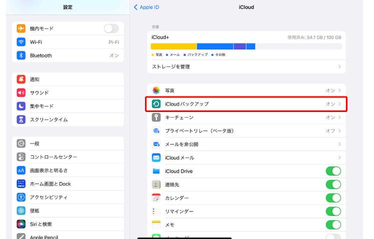This screenshot has height=239, width=374.
Task: Tap the 連絡先 contacts icon
Action: click(156, 184)
